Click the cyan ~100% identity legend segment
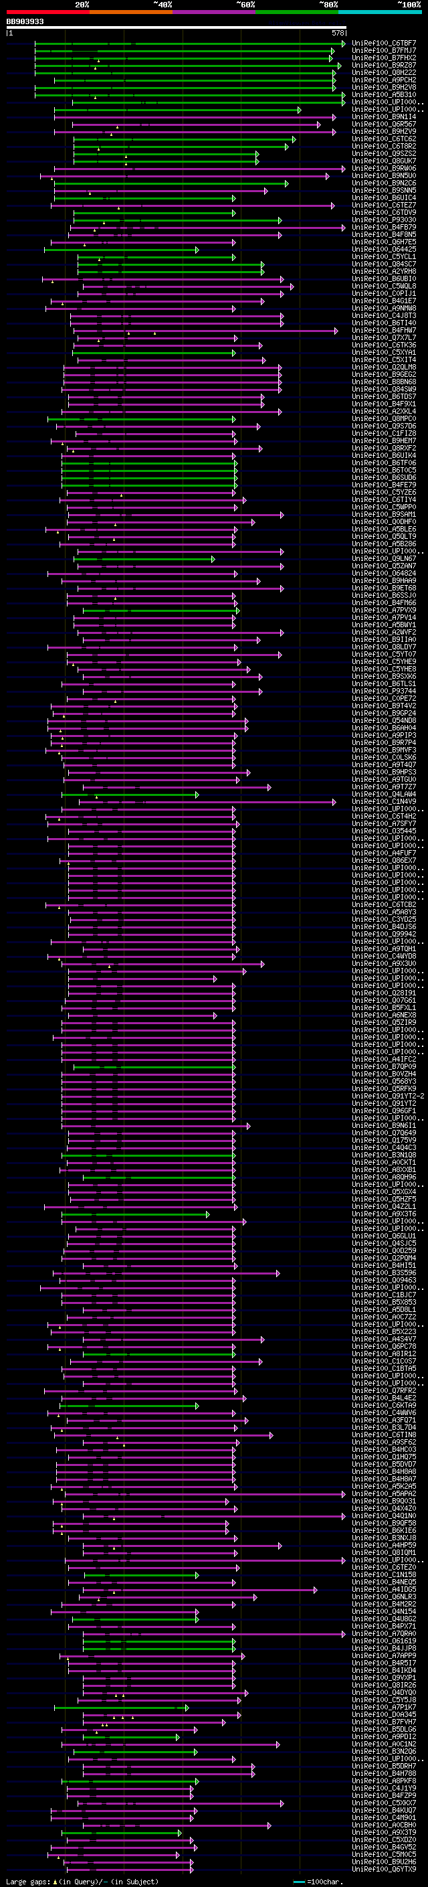The image size is (428, 1887). [x=381, y=12]
